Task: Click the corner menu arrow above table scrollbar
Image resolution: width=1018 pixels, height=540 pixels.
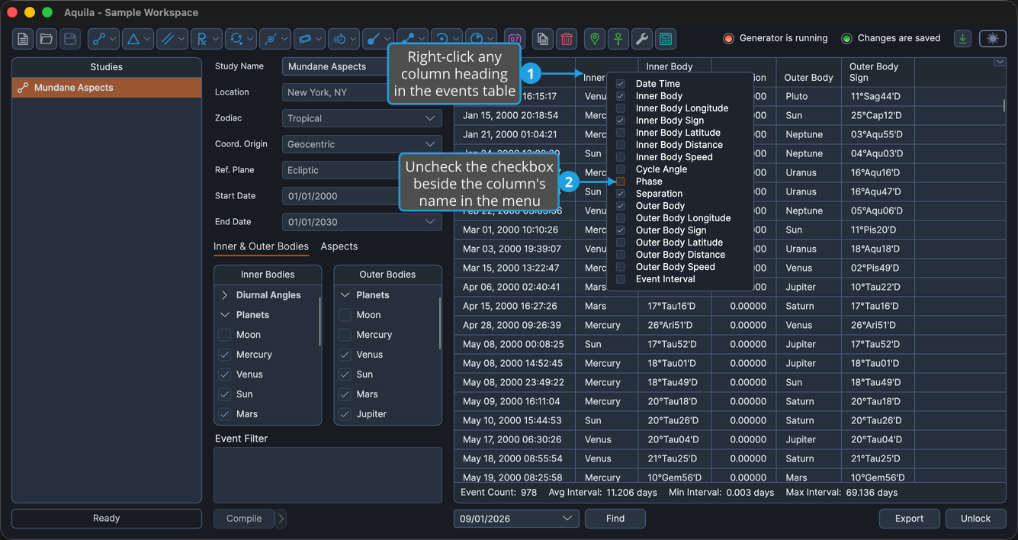Action: [x=1000, y=63]
